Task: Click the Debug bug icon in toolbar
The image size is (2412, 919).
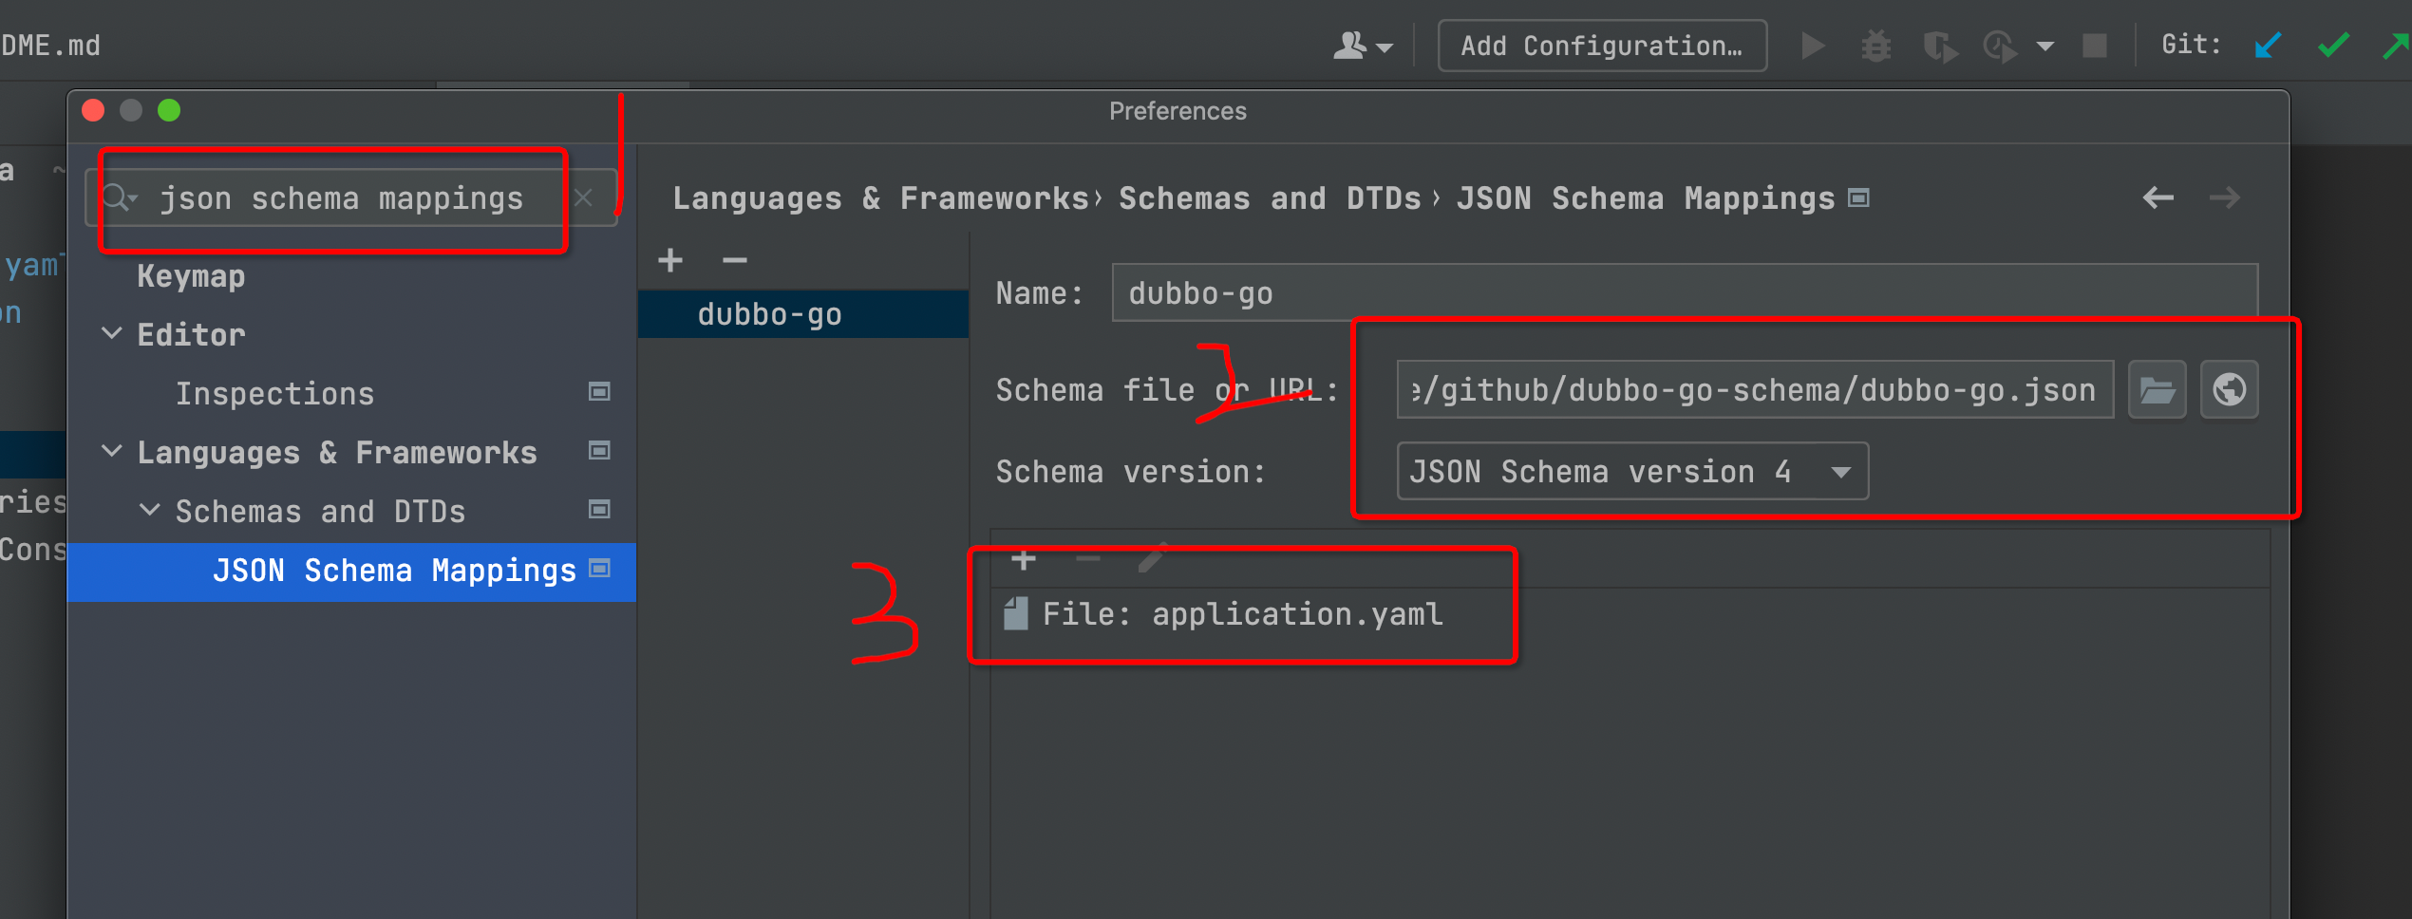Action: click(x=1876, y=46)
